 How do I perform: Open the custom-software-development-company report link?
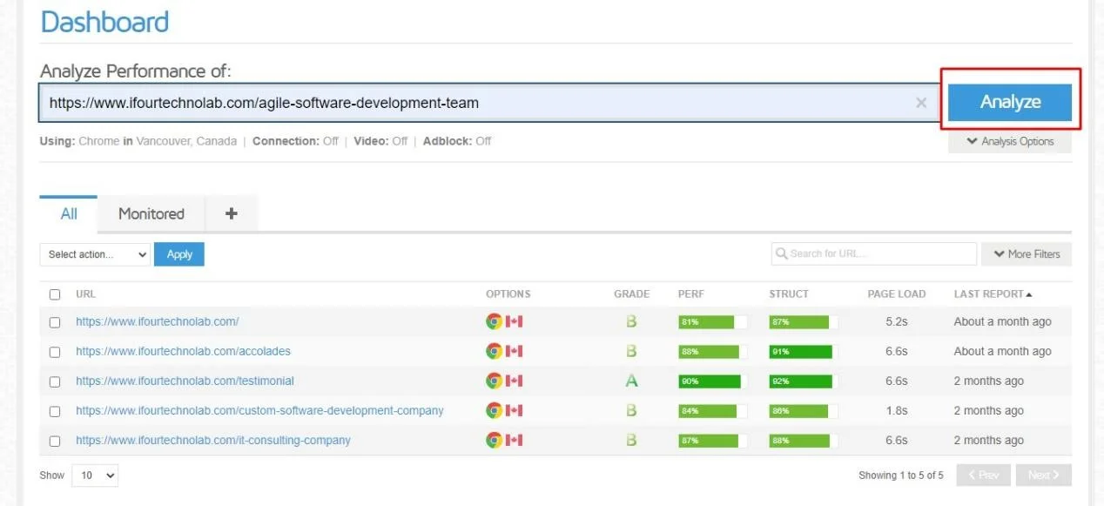tap(259, 410)
